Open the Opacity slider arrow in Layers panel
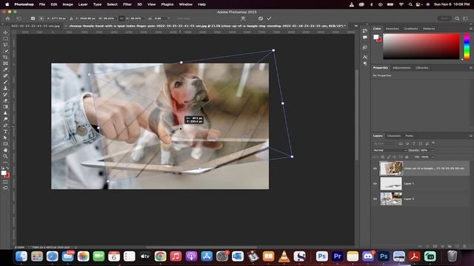Image resolution: width=474 pixels, height=266 pixels. point(433,150)
